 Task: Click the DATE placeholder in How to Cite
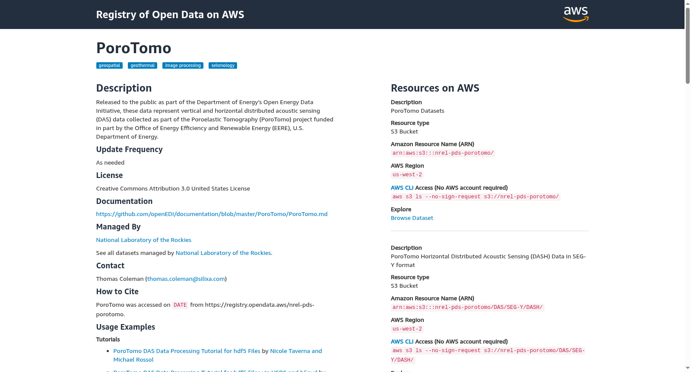tap(180, 305)
